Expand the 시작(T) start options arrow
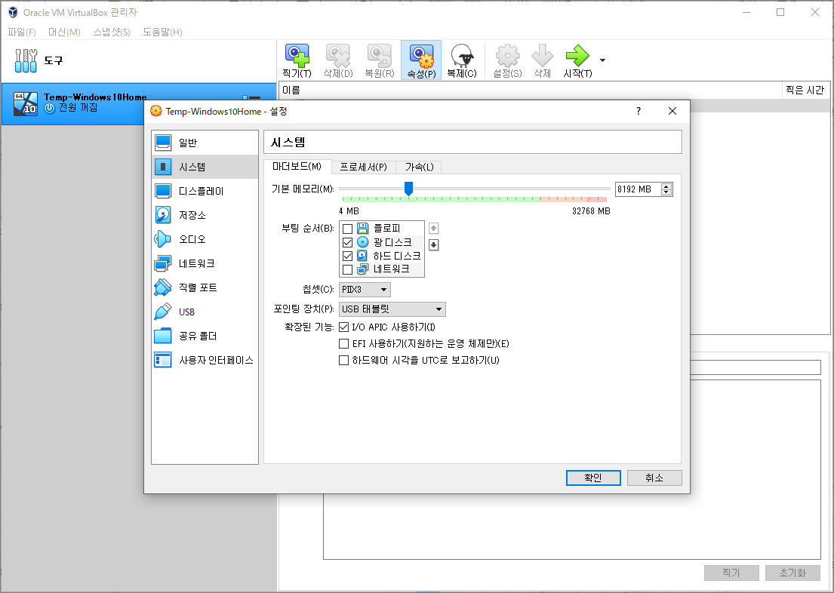This screenshot has height=593, width=834. coord(602,60)
